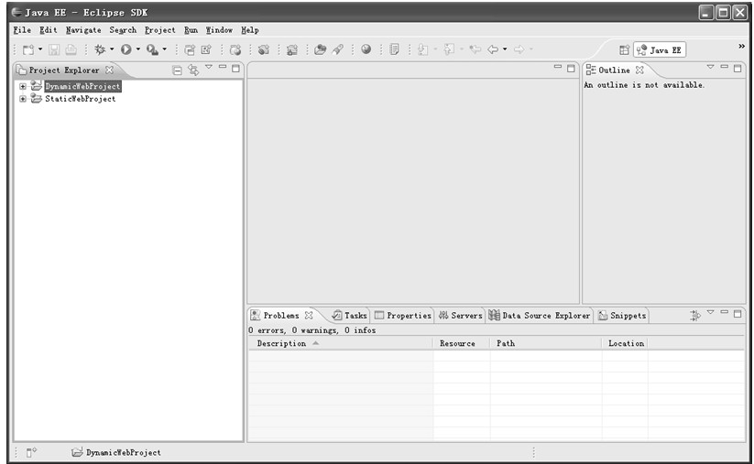Open the File menu
This screenshot has height=464, width=754.
pos(22,30)
